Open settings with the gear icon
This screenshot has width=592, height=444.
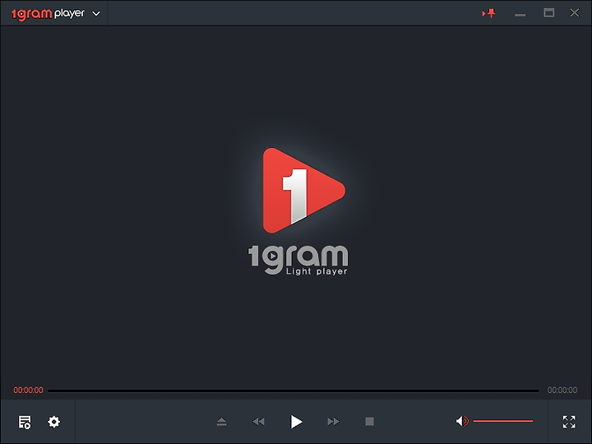(54, 422)
